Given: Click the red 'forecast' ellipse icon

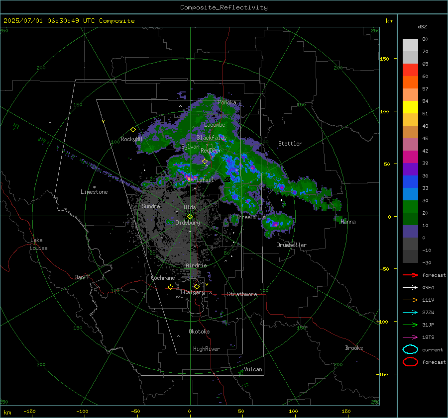Looking at the screenshot, I should click(410, 362).
